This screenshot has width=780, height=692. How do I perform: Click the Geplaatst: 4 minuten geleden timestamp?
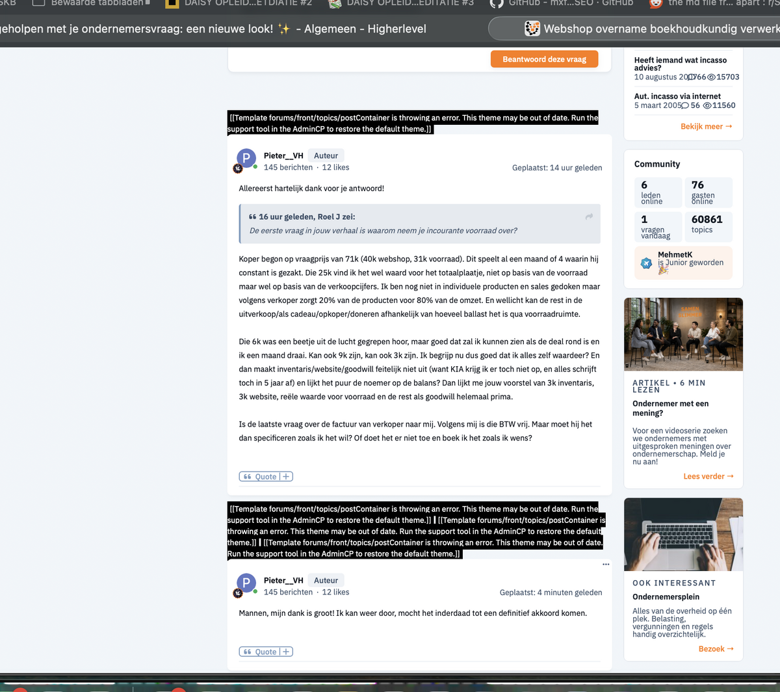click(x=551, y=592)
